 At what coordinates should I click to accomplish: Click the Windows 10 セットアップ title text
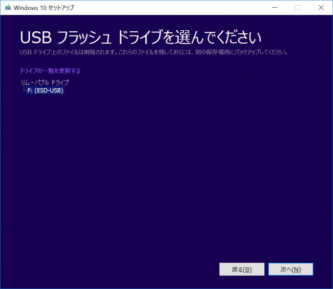click(44, 8)
